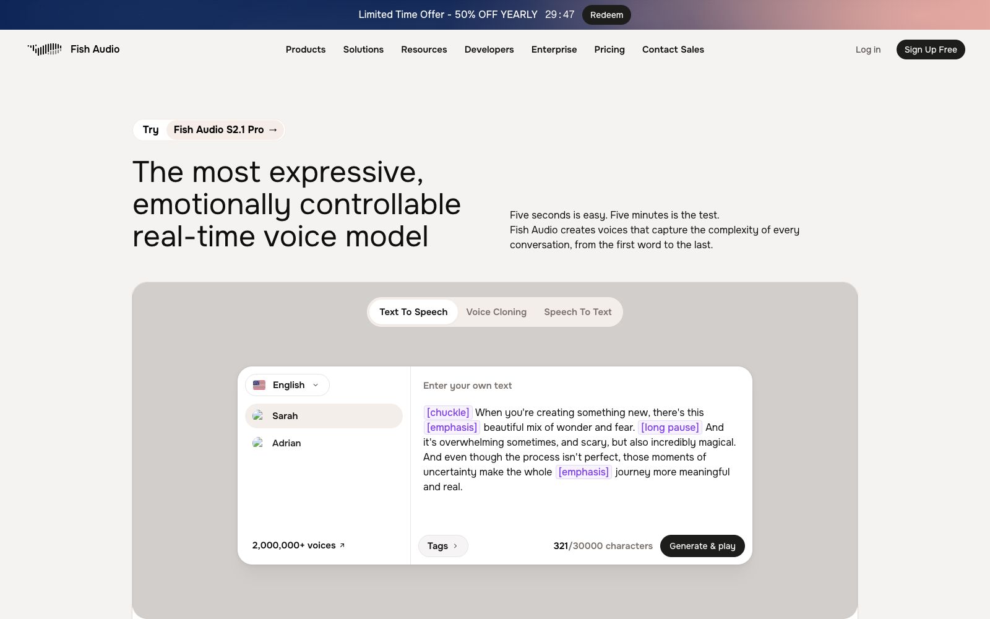The width and height of the screenshot is (990, 619).
Task: Open the Products navigation menu
Action: coord(306,50)
